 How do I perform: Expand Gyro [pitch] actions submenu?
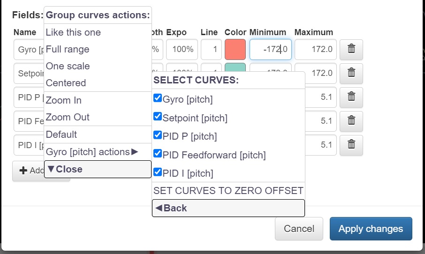tap(92, 152)
